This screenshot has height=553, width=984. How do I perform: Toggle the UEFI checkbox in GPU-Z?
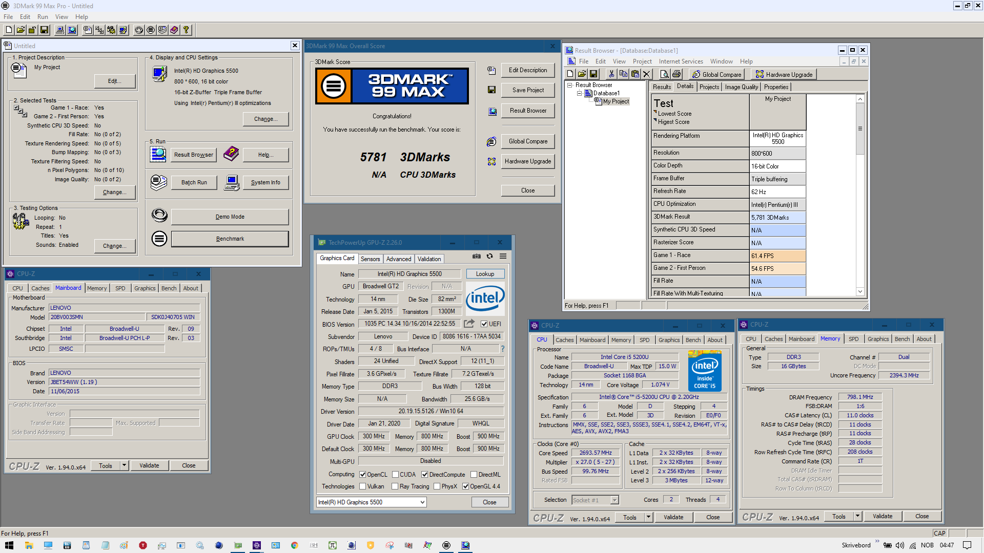pyautogui.click(x=484, y=324)
